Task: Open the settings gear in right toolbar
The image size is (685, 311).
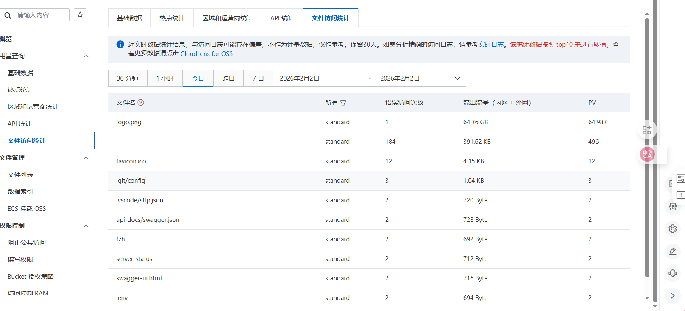Action: coord(673,229)
